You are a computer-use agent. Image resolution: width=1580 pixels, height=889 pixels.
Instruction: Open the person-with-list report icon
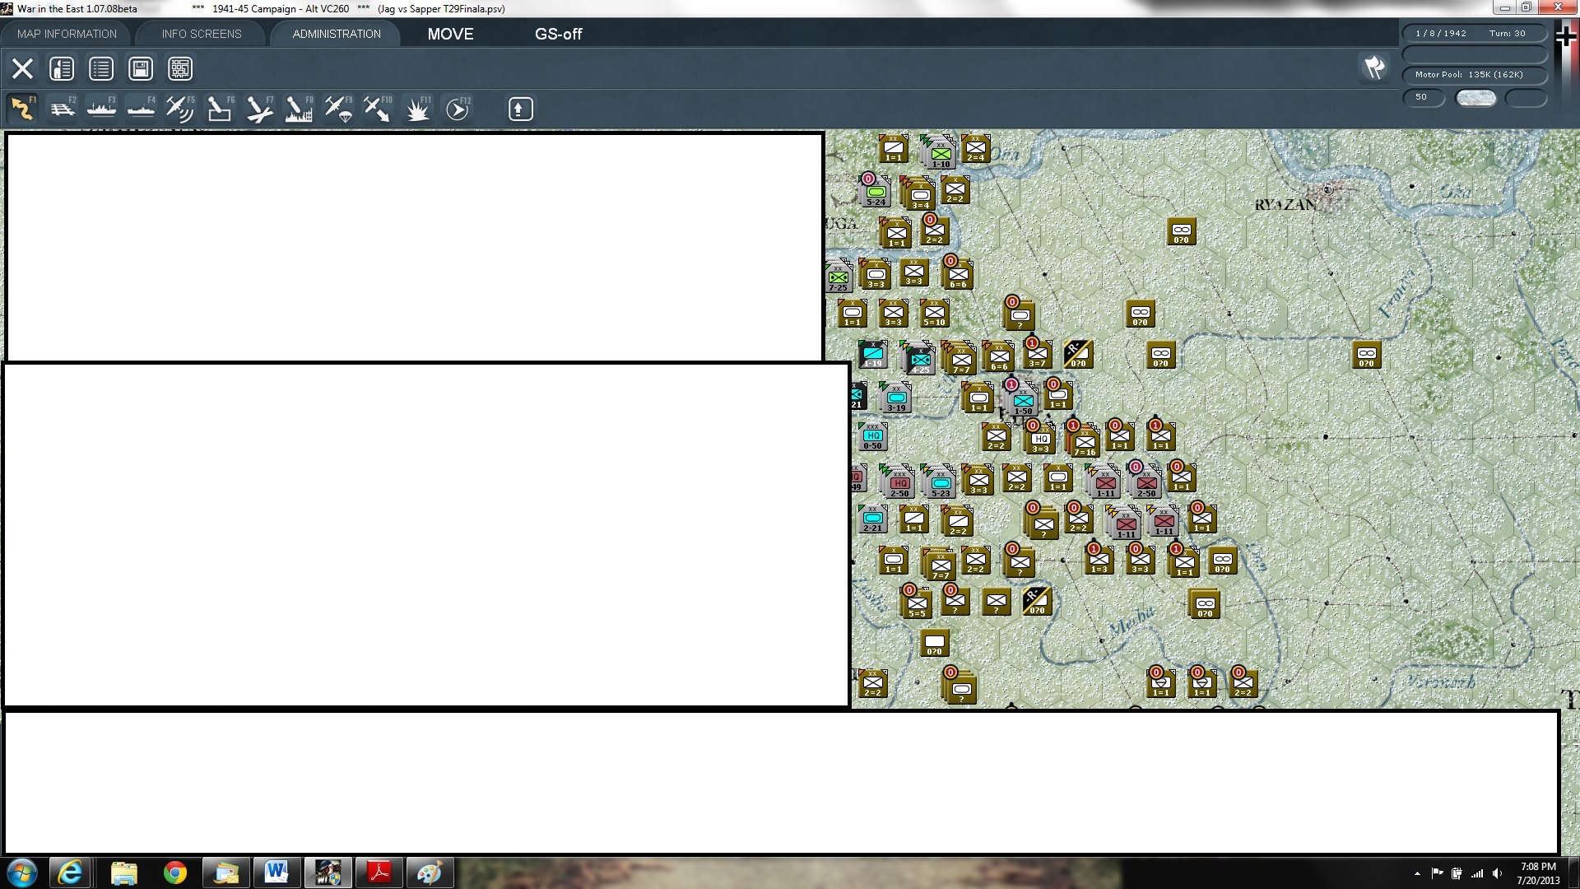click(62, 68)
